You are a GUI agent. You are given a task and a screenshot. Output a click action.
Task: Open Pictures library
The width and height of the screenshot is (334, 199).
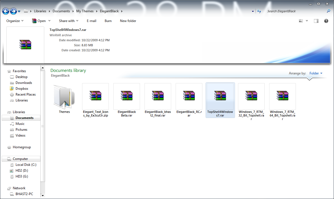[21, 130]
